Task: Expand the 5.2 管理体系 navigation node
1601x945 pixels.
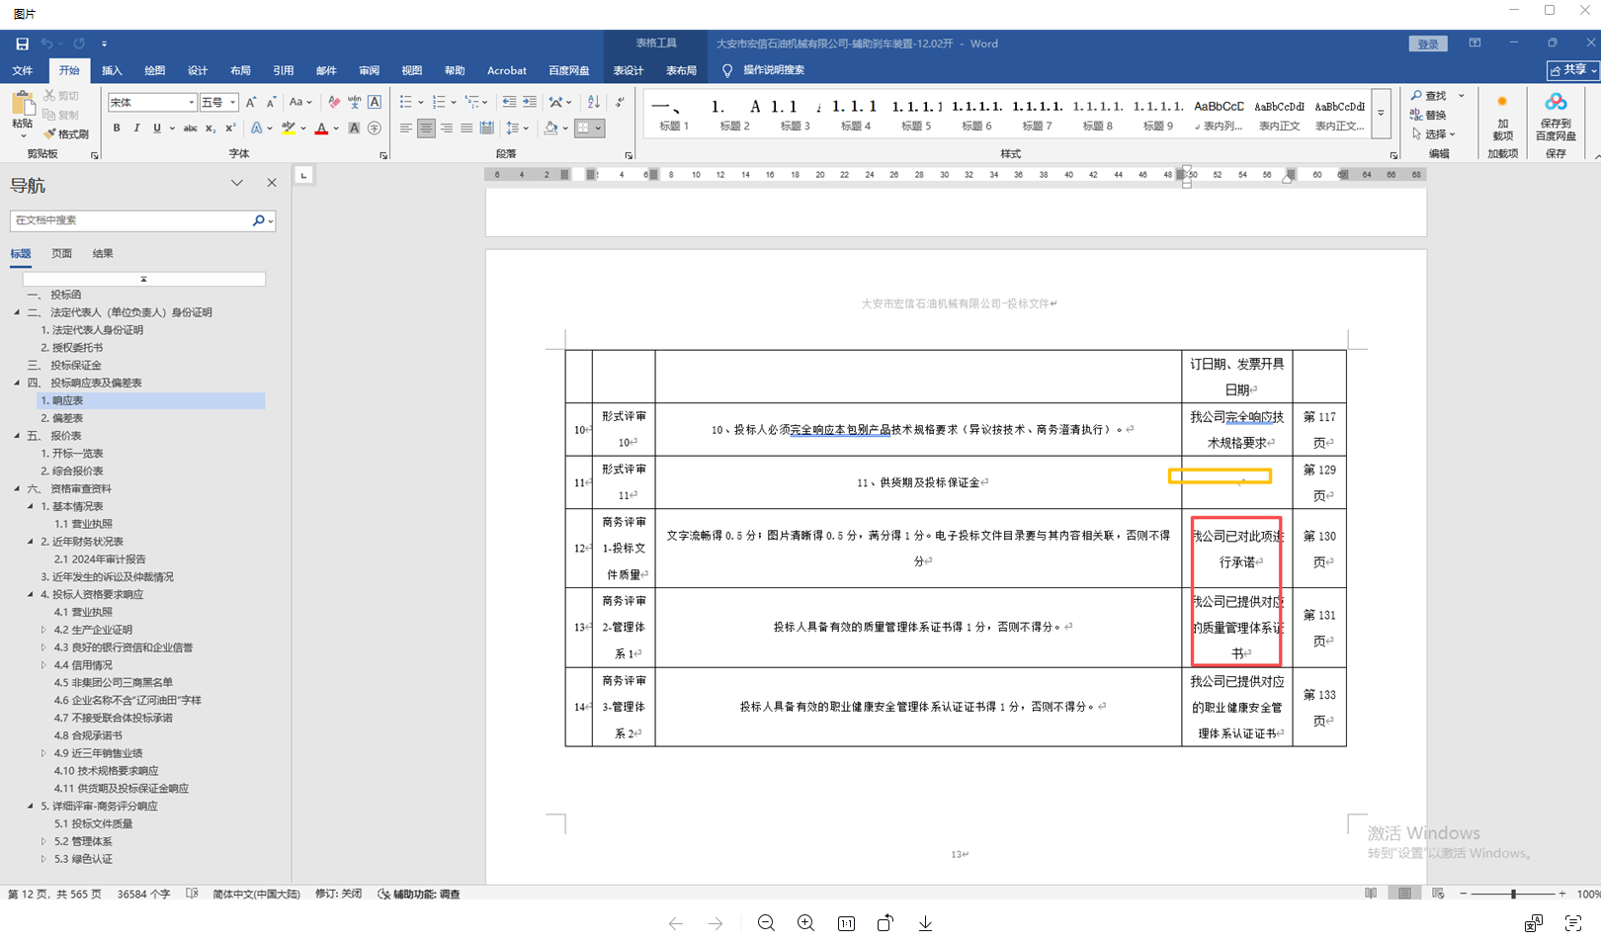Action: 43,841
